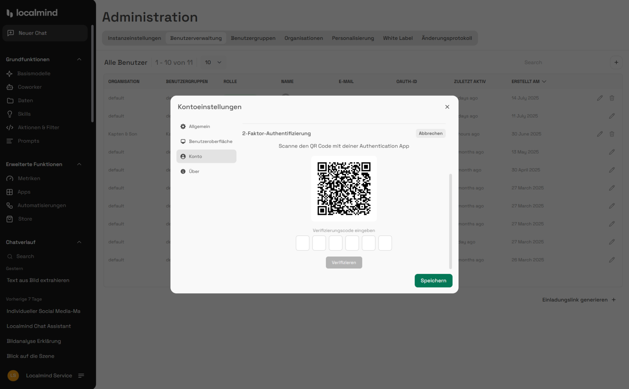Click the Store shopping bag icon
This screenshot has height=389, width=629.
coord(10,219)
